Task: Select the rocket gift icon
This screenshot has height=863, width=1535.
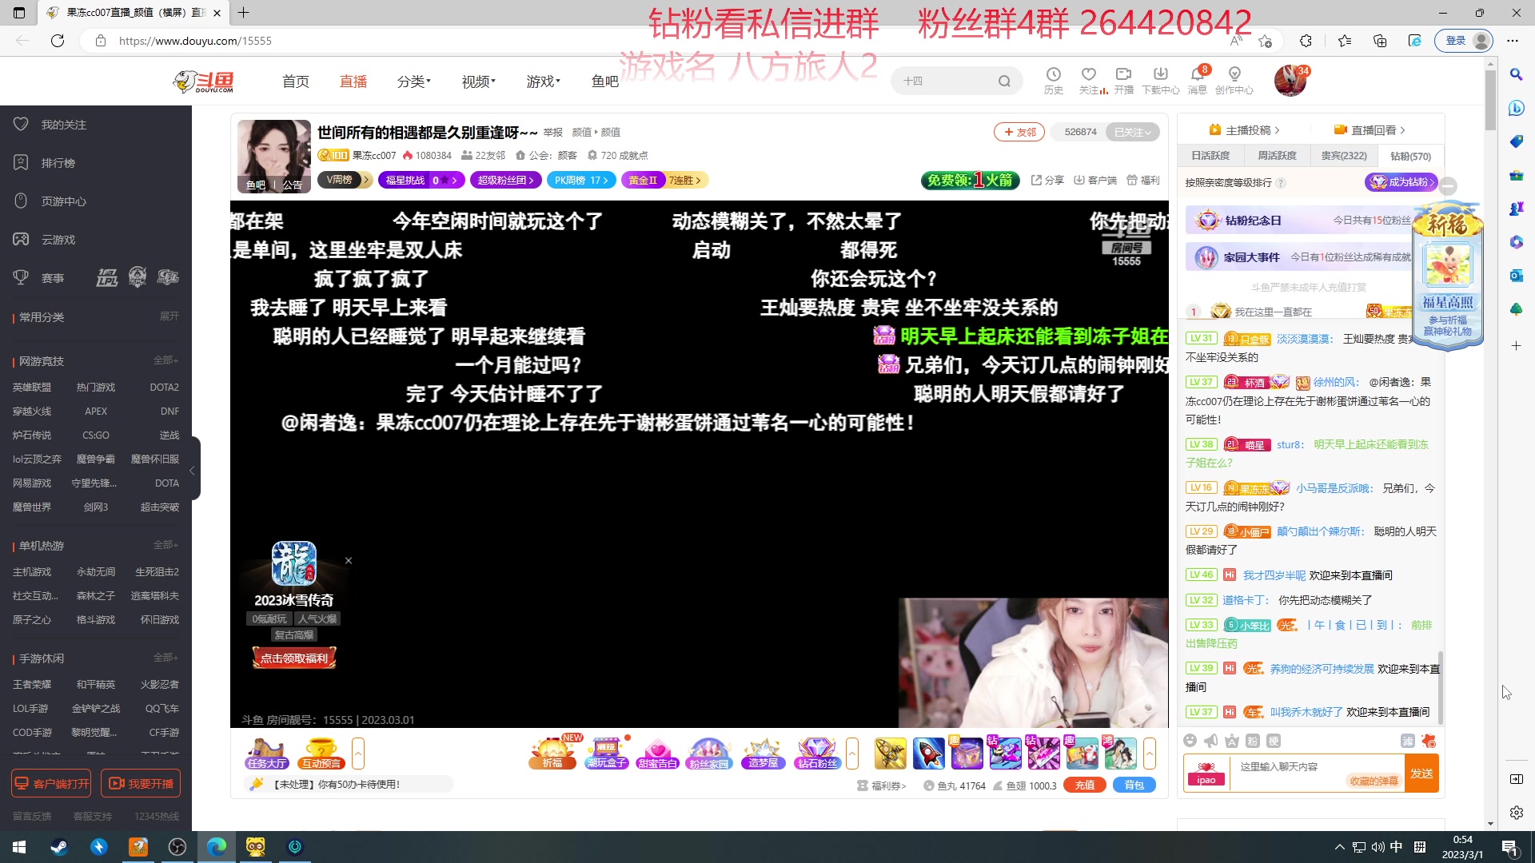Action: [928, 752]
